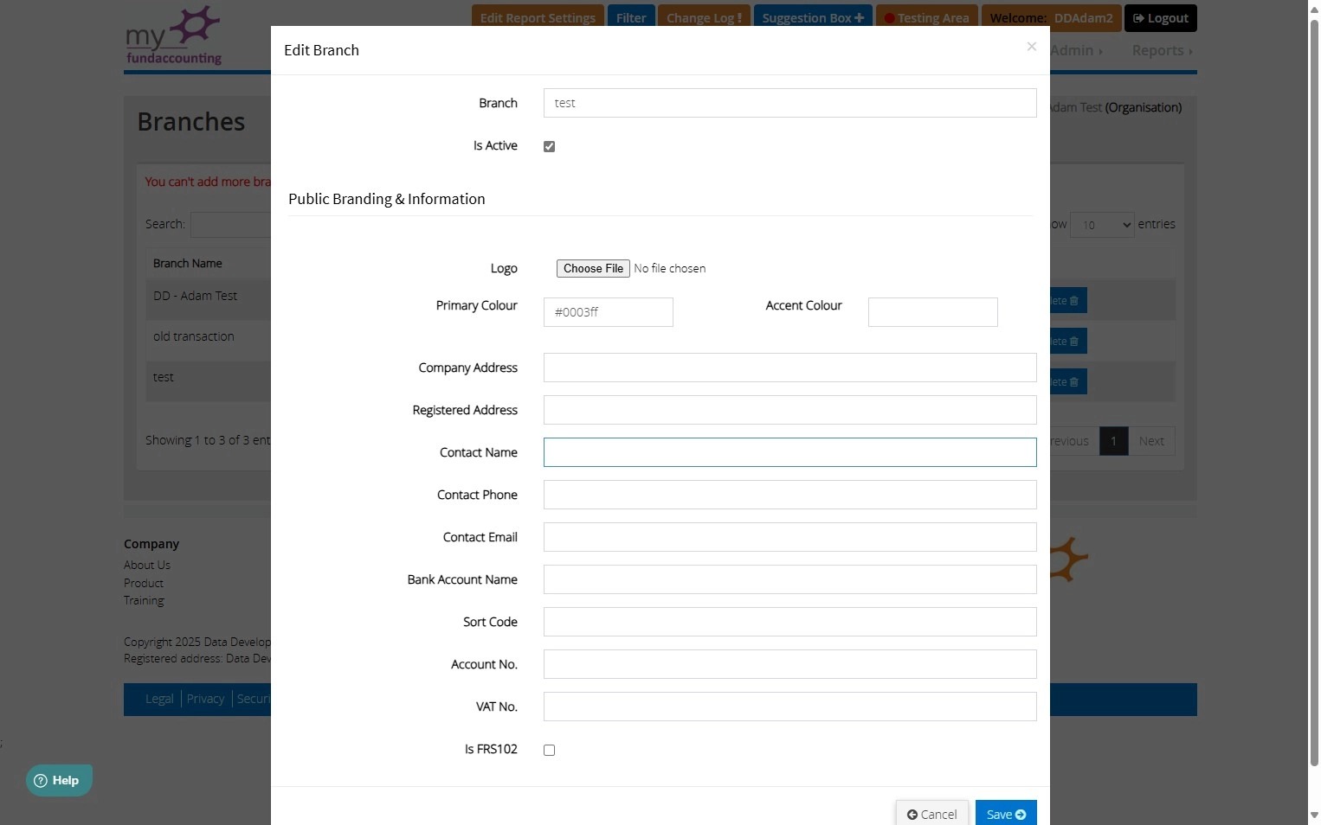Open the About Us footer link
Image resolution: width=1321 pixels, height=825 pixels.
click(x=147, y=565)
